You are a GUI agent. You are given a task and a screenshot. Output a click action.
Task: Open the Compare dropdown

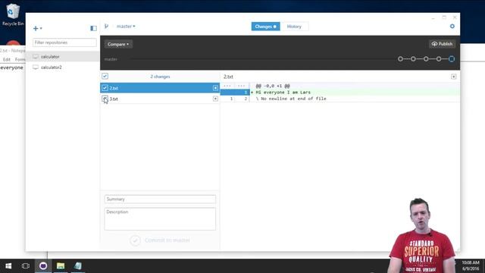(x=118, y=44)
